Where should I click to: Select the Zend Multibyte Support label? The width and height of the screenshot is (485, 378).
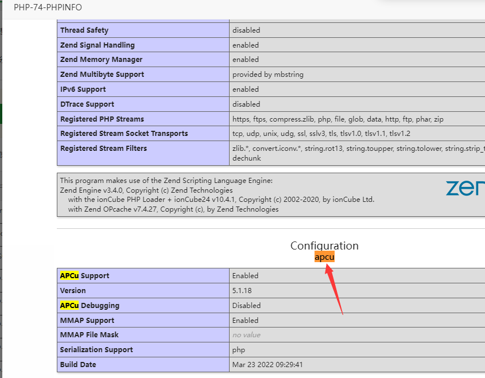pyautogui.click(x=102, y=75)
